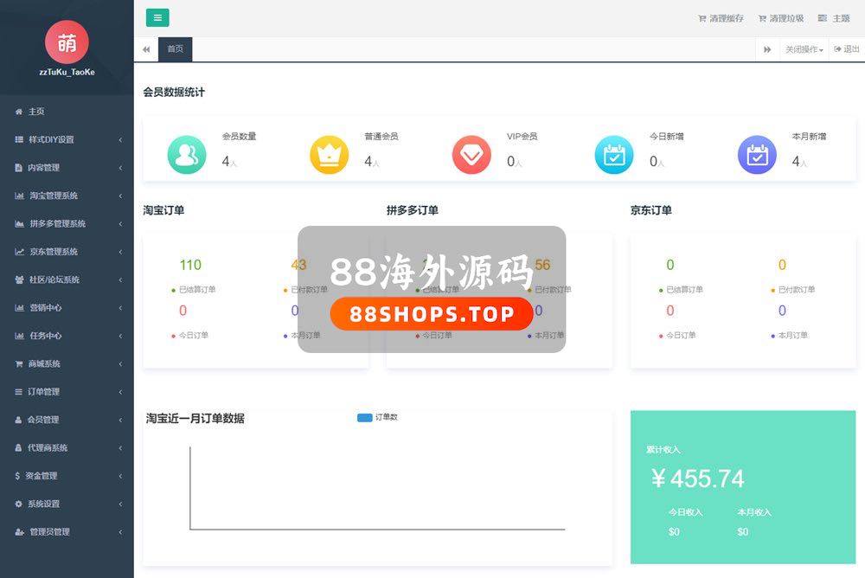Click the red VIP member diamond icon

[x=471, y=155]
